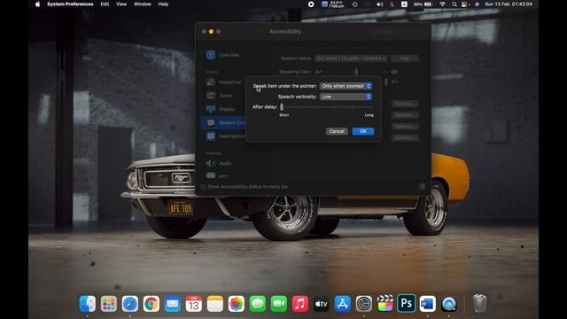Open the Window menu

coord(143,4)
